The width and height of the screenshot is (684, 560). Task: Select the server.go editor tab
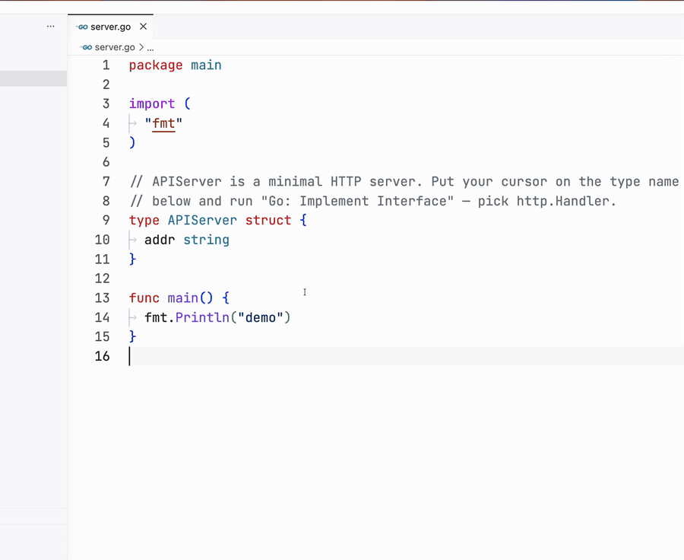(110, 27)
